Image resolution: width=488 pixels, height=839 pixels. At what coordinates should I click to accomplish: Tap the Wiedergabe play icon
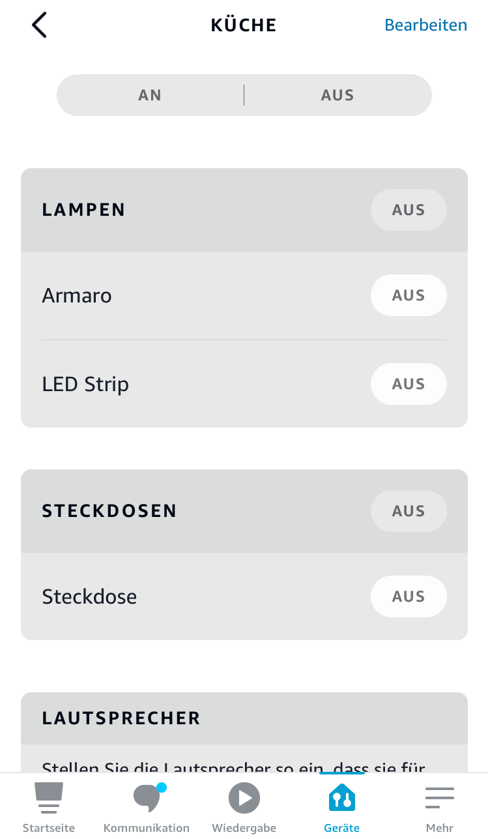244,798
